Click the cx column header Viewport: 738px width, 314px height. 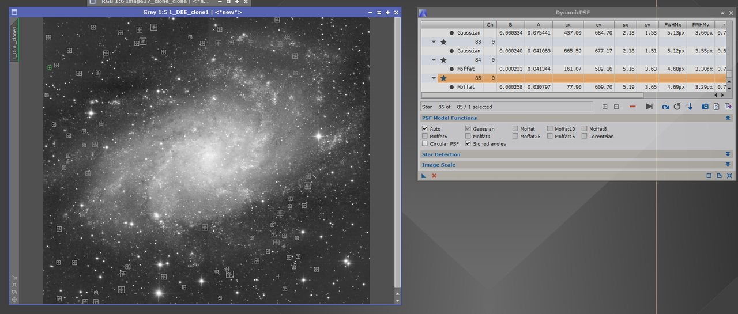pos(568,25)
